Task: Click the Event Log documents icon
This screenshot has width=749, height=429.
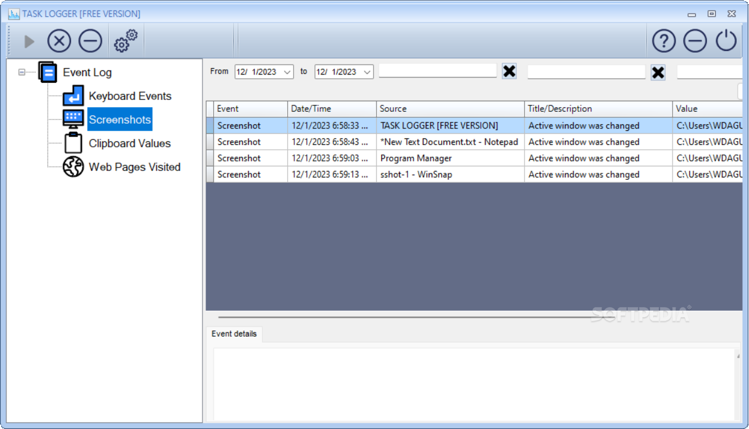Action: click(x=47, y=72)
